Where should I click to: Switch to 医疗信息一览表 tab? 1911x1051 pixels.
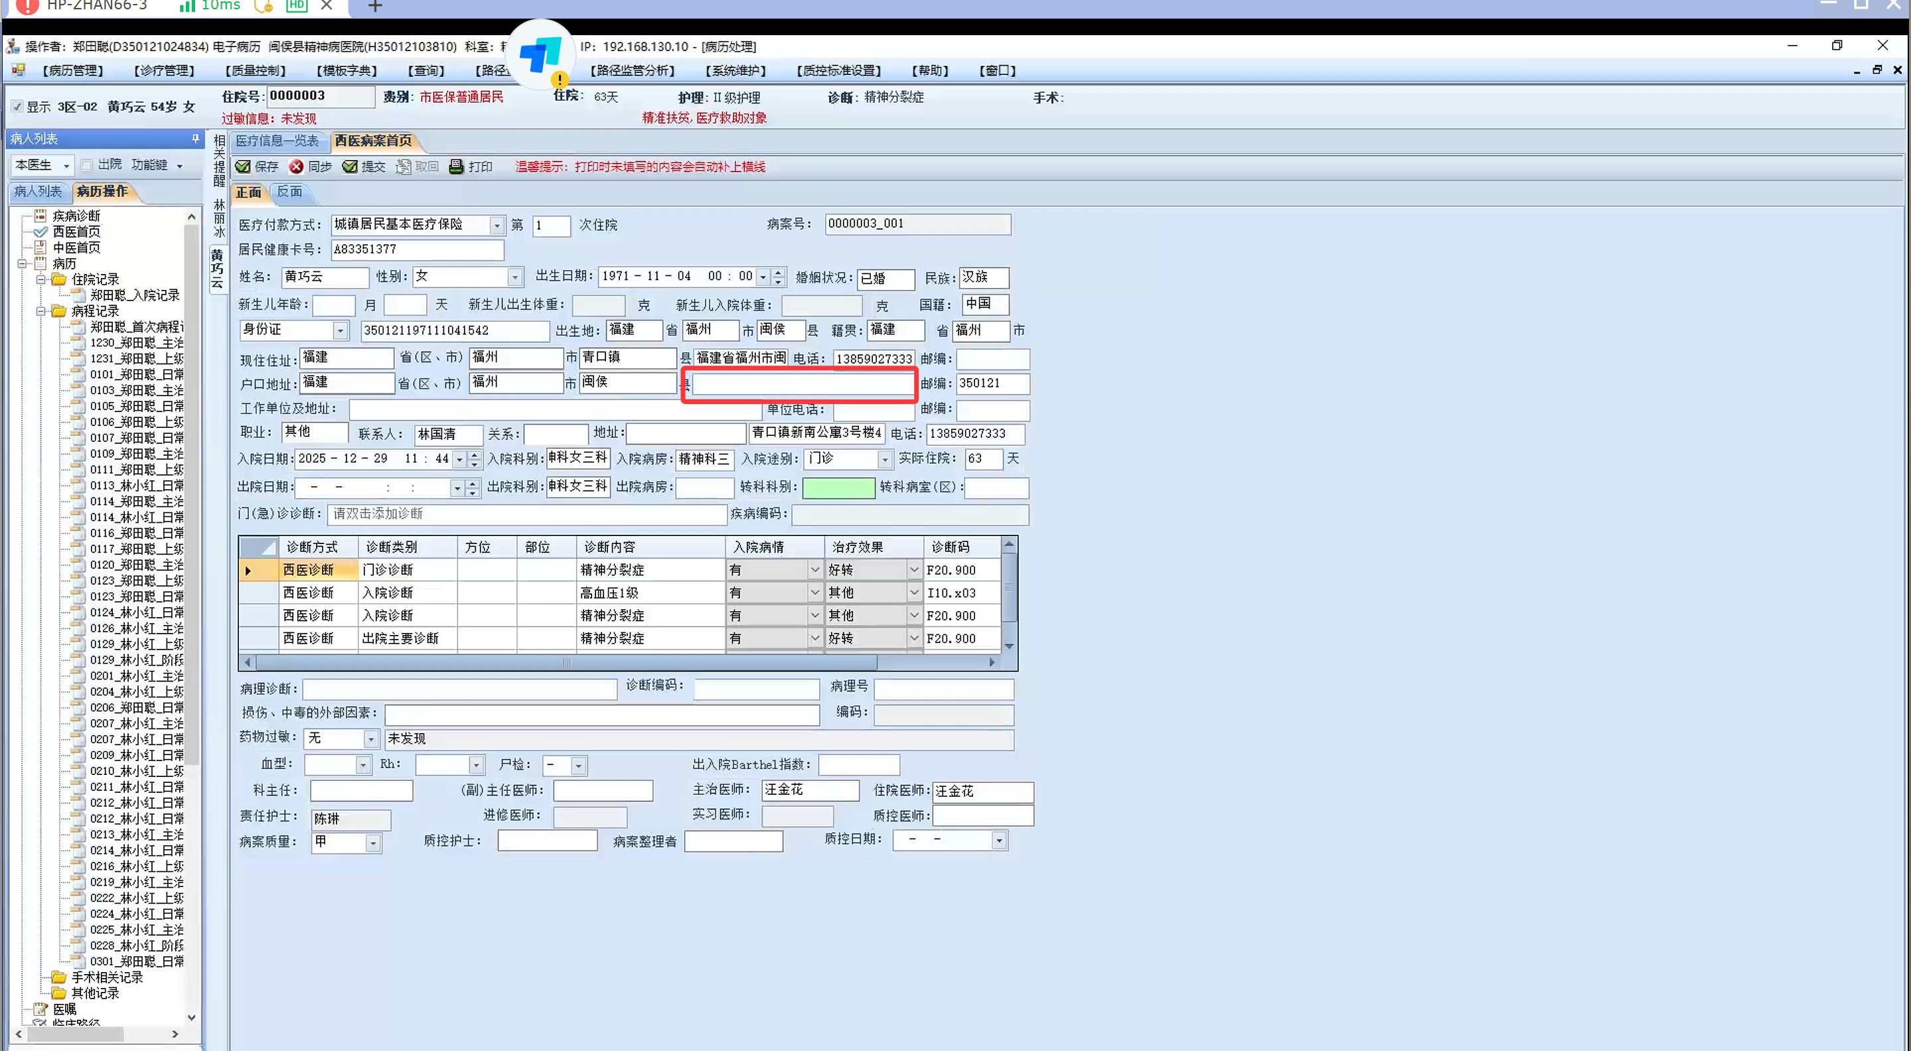point(277,141)
